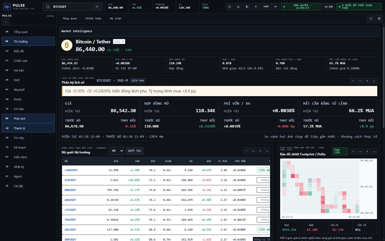Switch to the top Ma trận tab

coord(116,18)
